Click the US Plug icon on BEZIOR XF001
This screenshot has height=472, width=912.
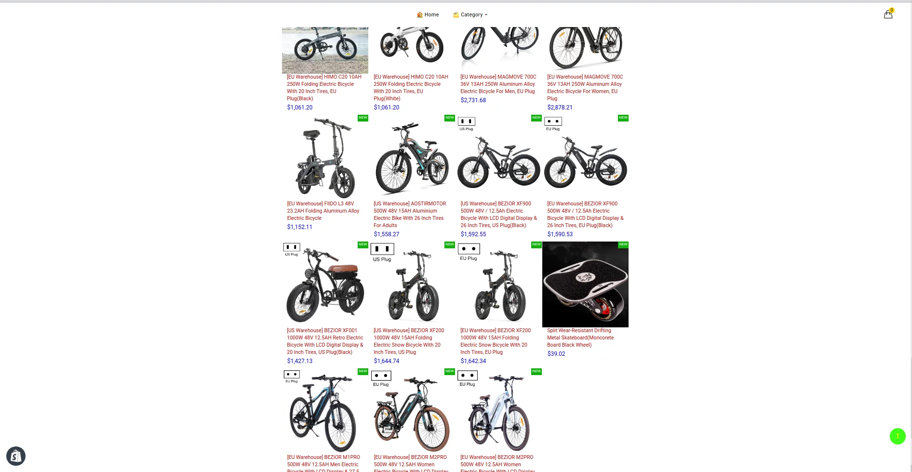pyautogui.click(x=292, y=249)
